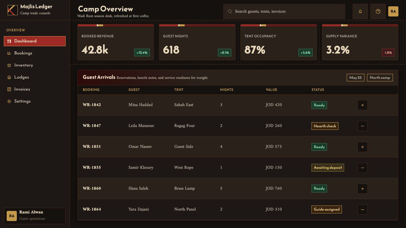This screenshot has height=228, width=406.
Task: Click Ready status for Hana Saleh
Action: pos(319,189)
